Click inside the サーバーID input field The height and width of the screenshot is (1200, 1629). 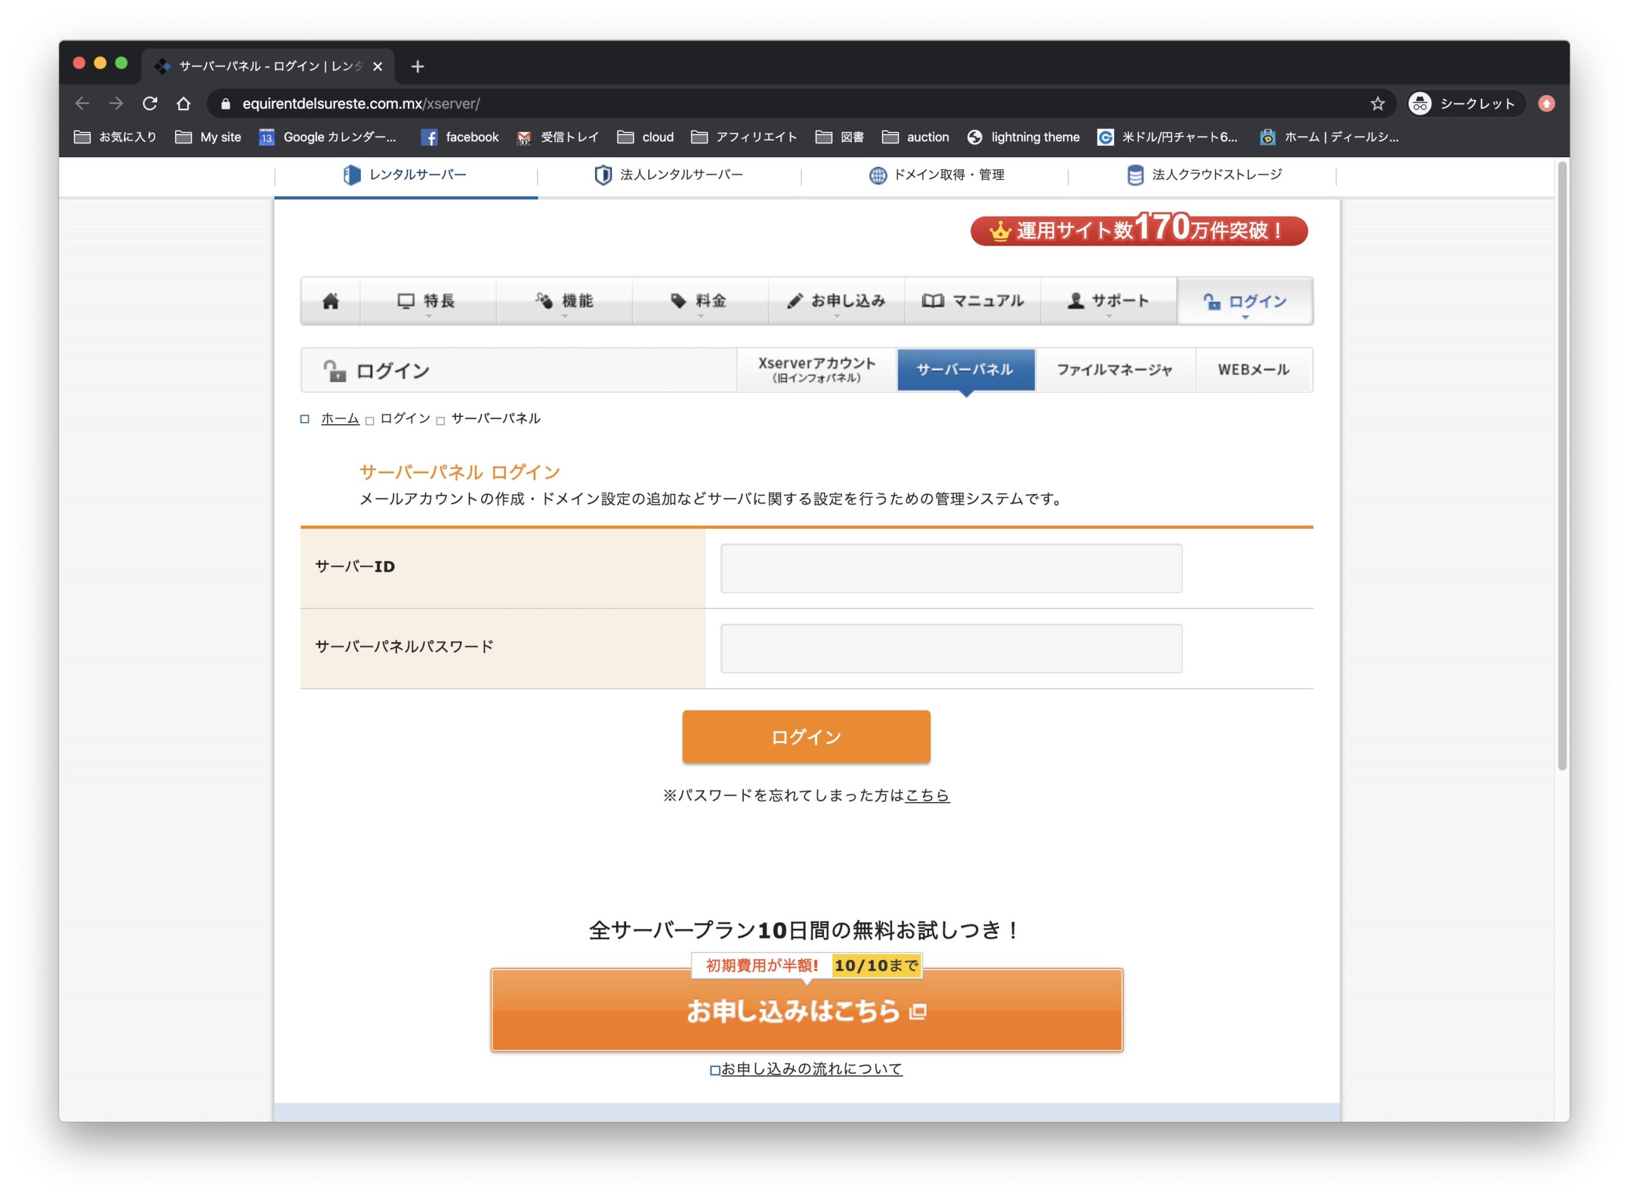coord(950,567)
